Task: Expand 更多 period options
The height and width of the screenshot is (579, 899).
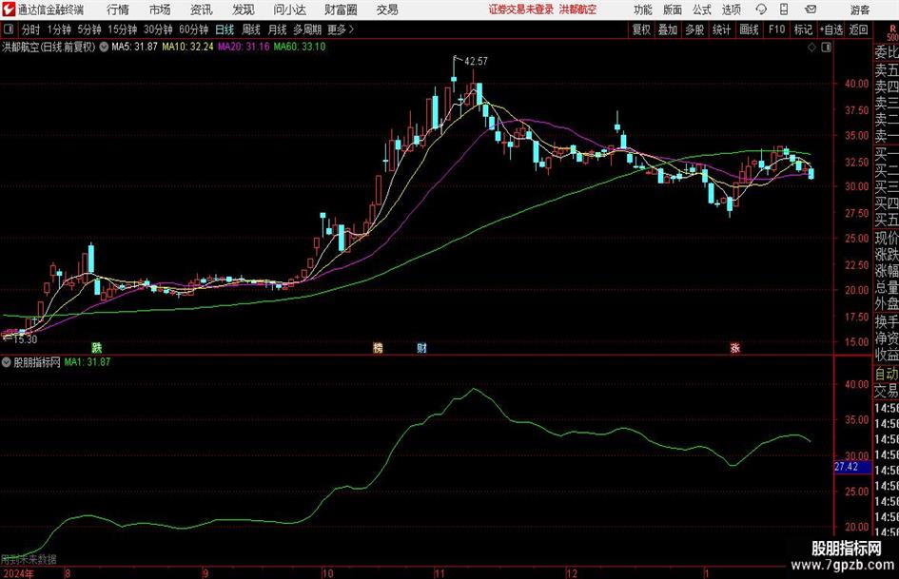Action: pos(341,29)
